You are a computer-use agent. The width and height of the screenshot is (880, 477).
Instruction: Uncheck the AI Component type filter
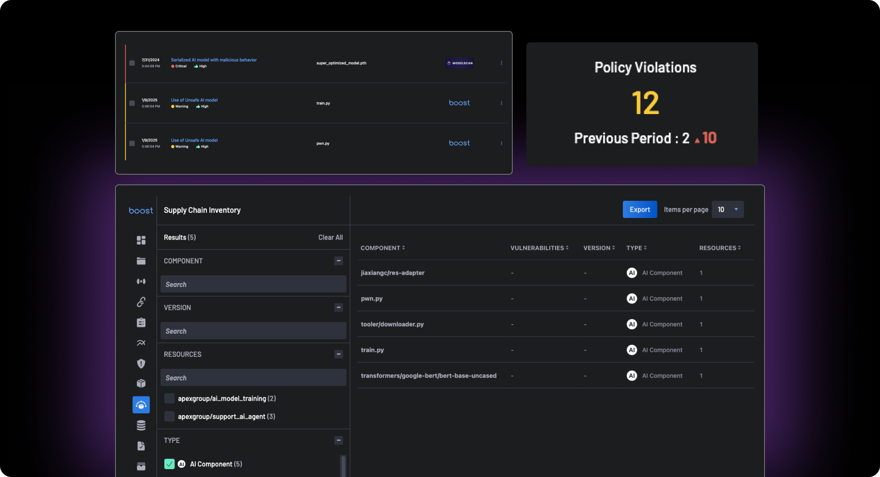169,464
